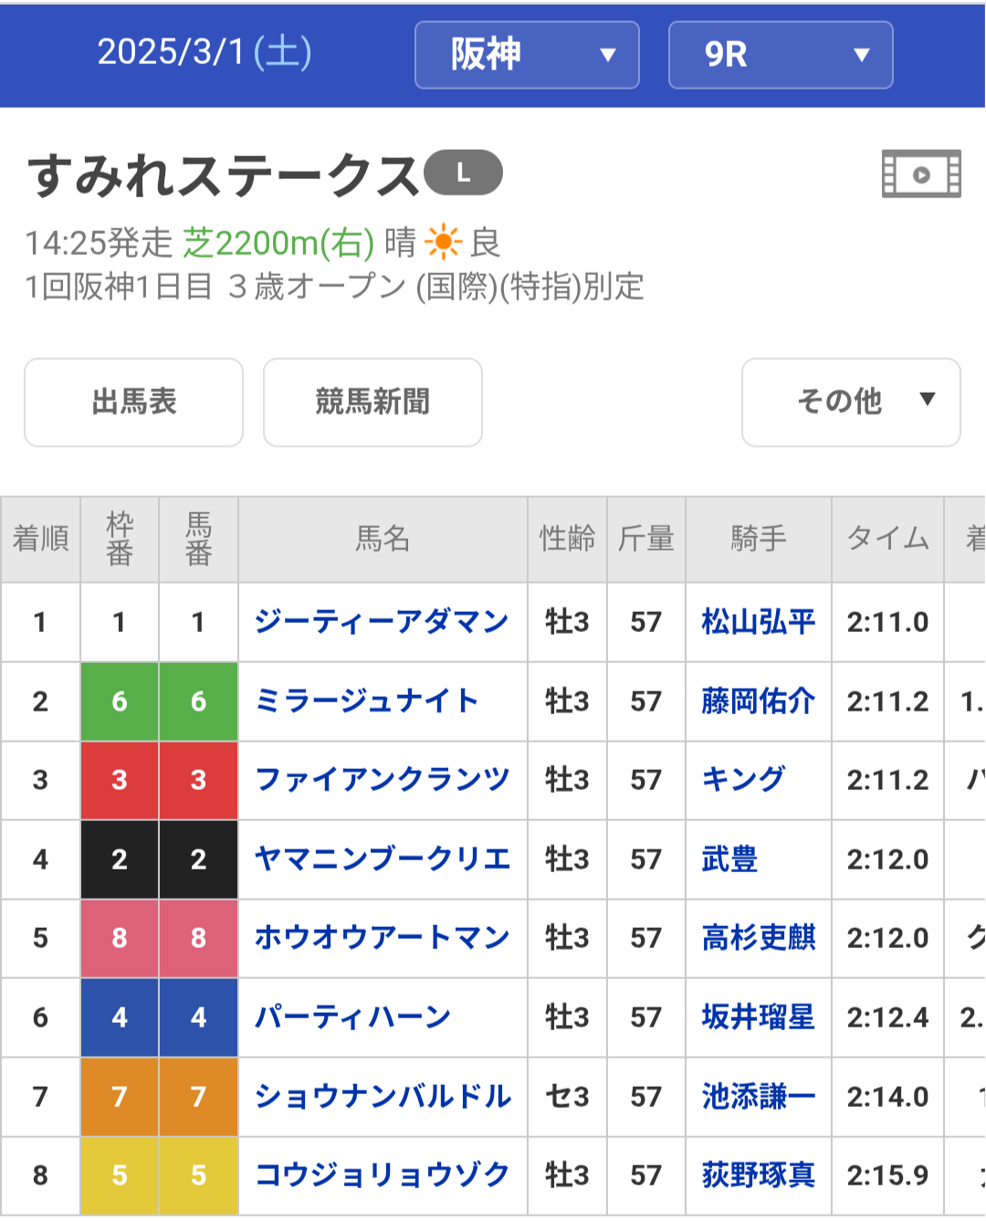Open the 出馬表 tab
The image size is (986, 1221).
133,402
